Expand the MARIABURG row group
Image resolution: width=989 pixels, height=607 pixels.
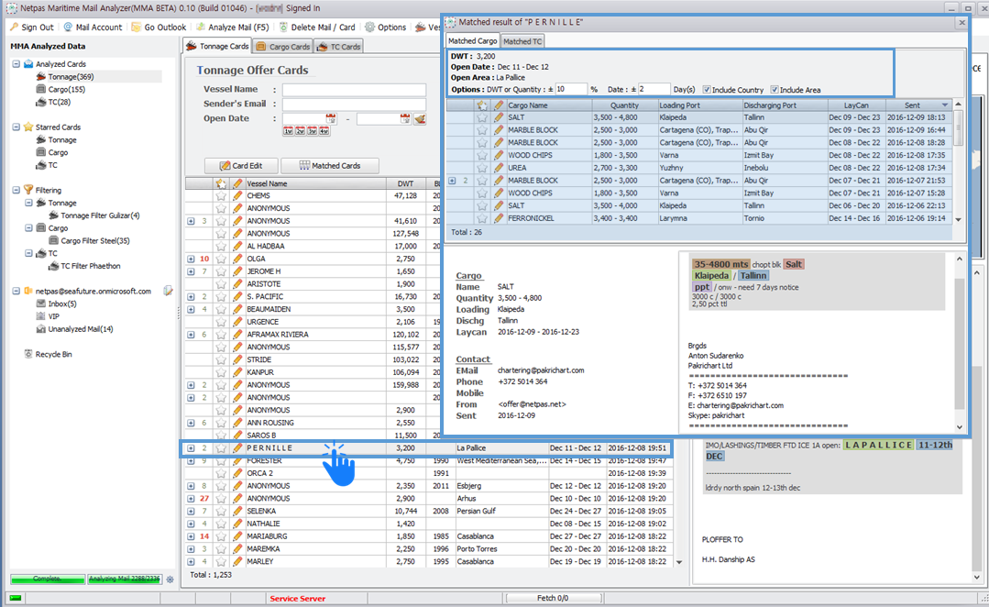191,536
